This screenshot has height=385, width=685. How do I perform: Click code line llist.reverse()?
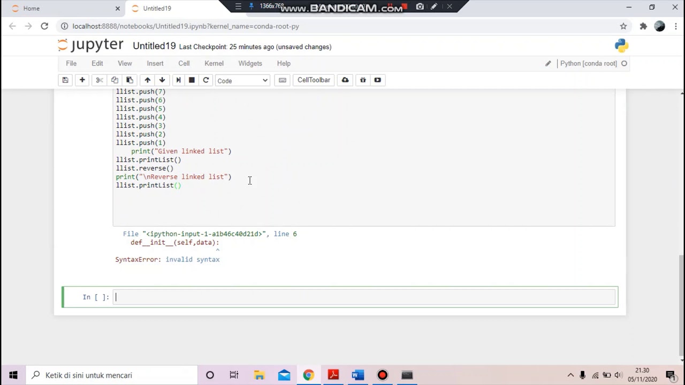pyautogui.click(x=144, y=168)
